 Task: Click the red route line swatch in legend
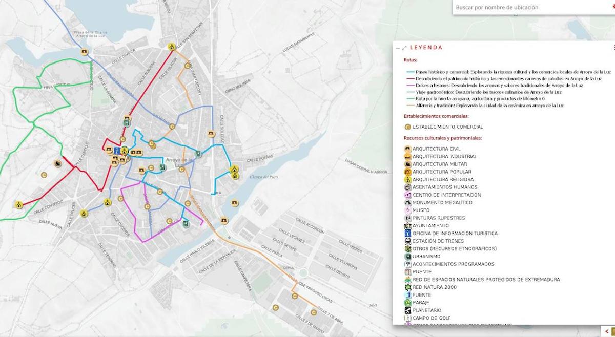click(409, 79)
